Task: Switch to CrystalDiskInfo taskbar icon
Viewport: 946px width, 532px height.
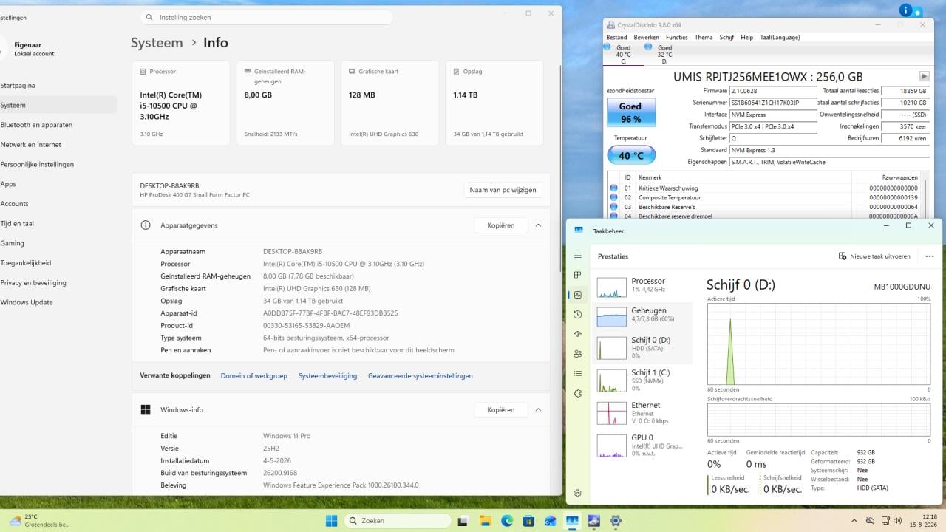Action: click(593, 521)
